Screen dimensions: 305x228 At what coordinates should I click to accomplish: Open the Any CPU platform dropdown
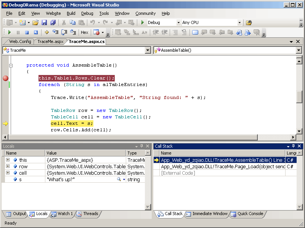[239, 23]
